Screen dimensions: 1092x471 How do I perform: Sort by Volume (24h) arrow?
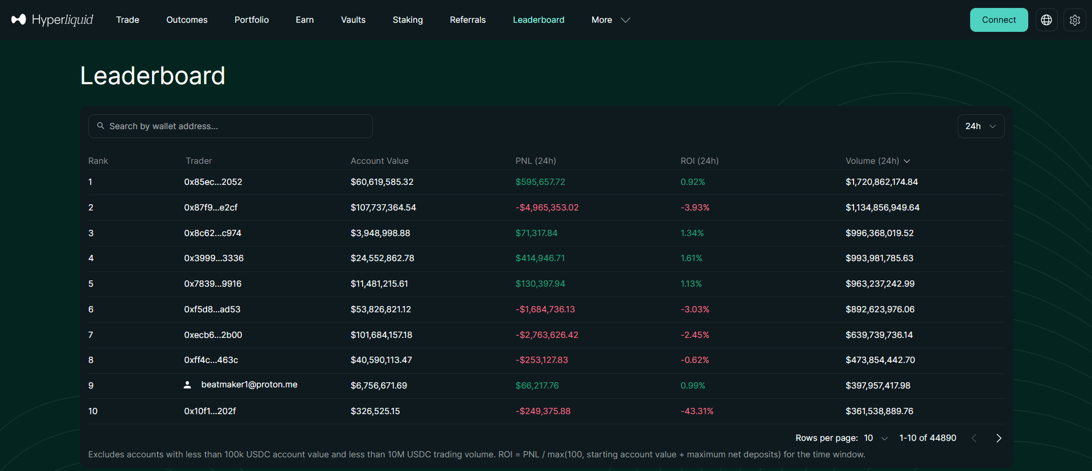(x=907, y=161)
